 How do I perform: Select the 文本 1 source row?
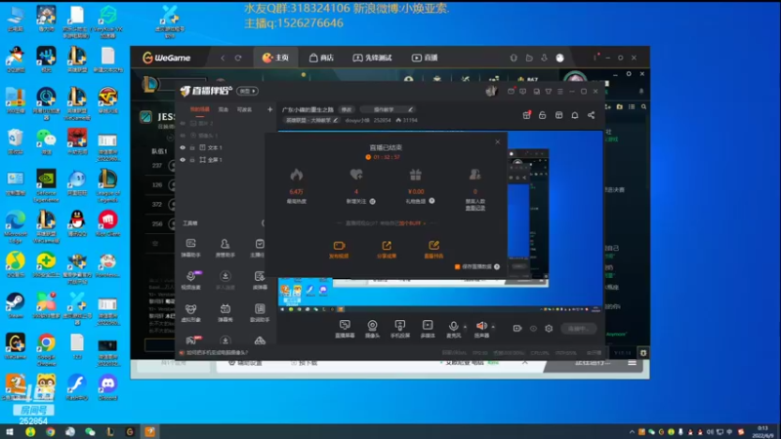[226, 148]
